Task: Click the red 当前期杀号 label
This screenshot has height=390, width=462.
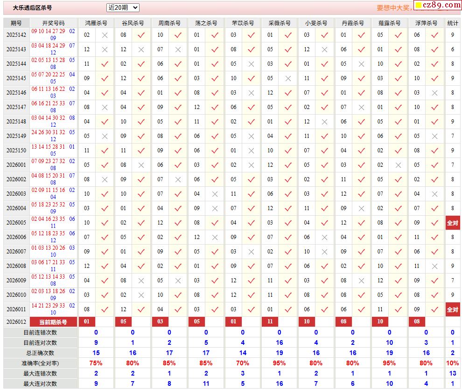Action: click(x=53, y=322)
